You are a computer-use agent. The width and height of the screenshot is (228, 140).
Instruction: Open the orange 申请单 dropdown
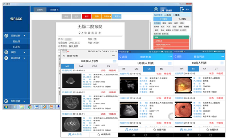coord(107,16)
